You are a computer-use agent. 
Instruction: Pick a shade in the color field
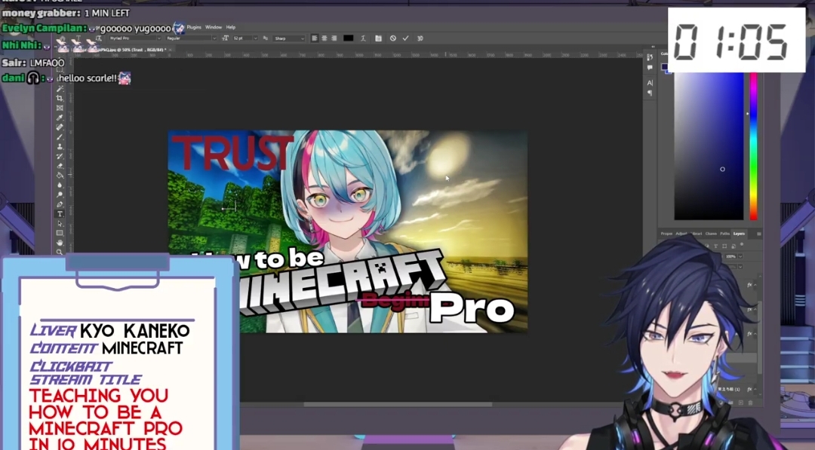709,146
